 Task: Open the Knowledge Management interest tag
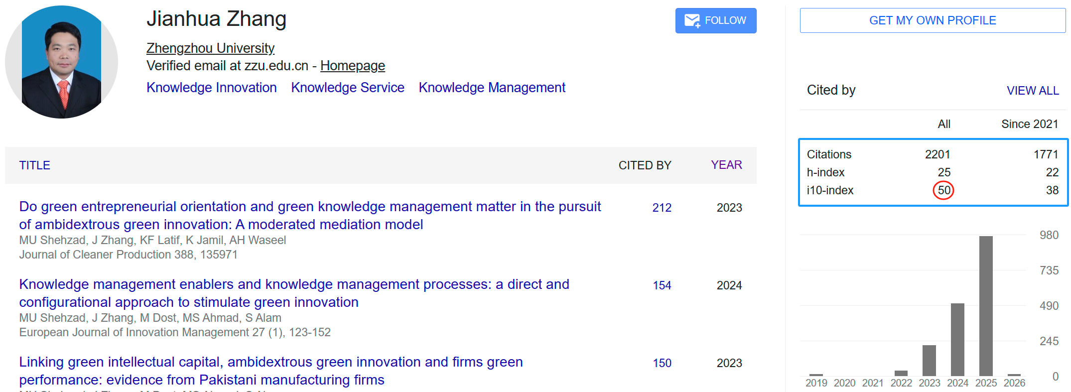pyautogui.click(x=492, y=88)
